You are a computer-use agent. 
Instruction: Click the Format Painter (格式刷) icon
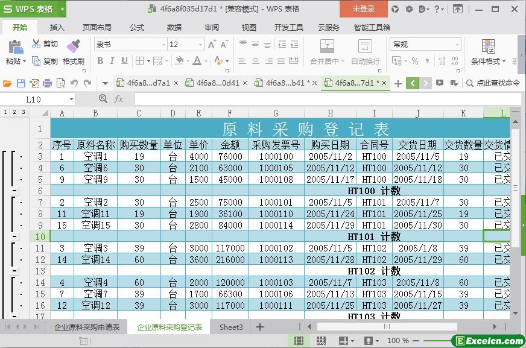click(x=73, y=46)
